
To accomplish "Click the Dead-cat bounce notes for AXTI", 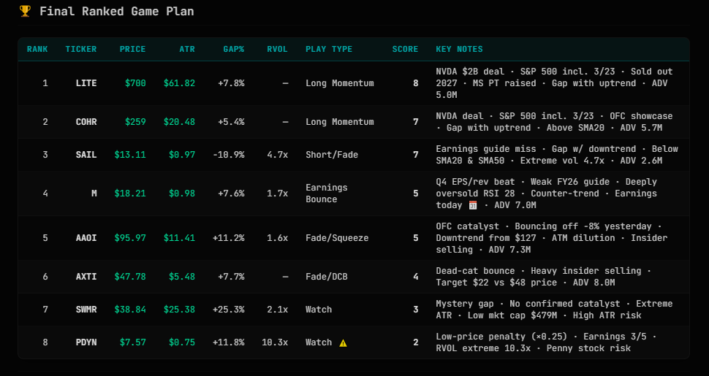I will click(542, 277).
